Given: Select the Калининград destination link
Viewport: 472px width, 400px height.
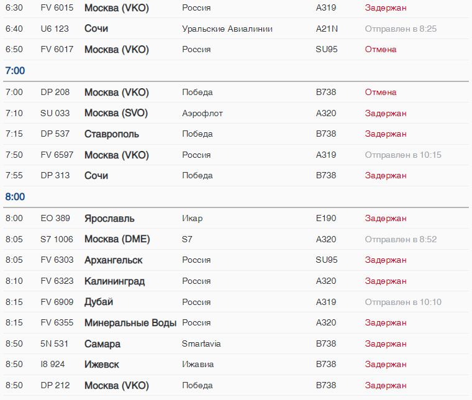Looking at the screenshot, I should click(x=115, y=281).
